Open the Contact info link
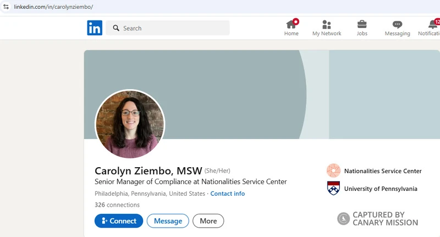The image size is (440, 237). pyautogui.click(x=228, y=194)
